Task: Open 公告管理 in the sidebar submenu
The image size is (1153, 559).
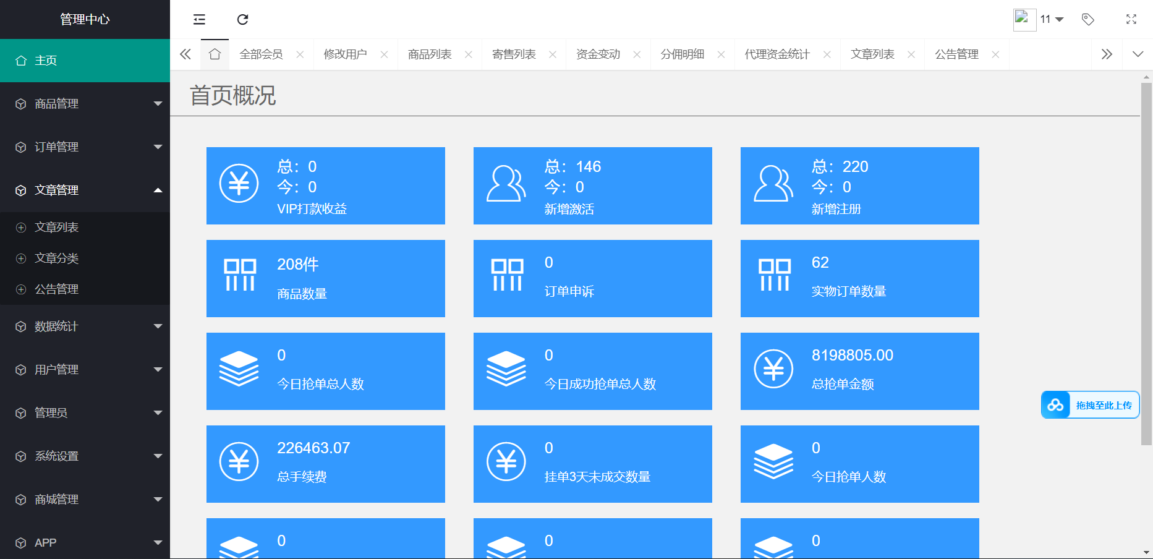Action: click(x=85, y=289)
